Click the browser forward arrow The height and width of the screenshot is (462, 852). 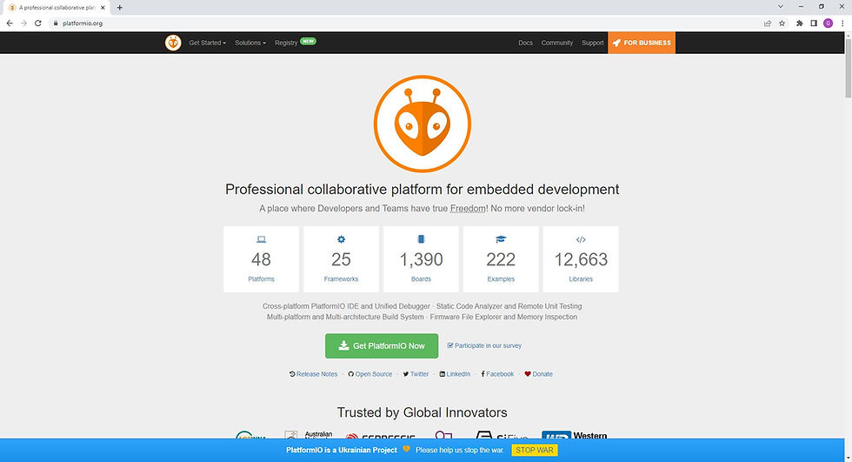(x=23, y=23)
